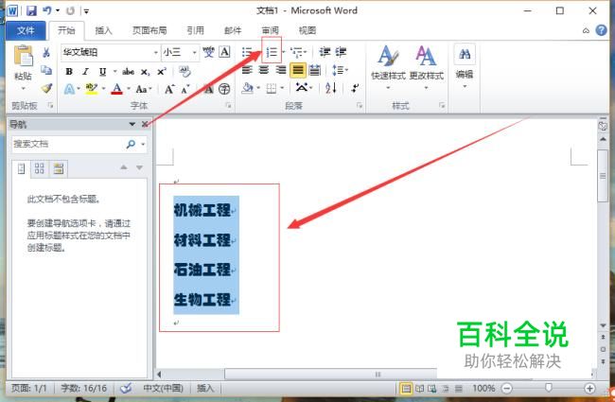This screenshot has width=615, height=402.
Task: Open line spacing options
Action: click(340, 70)
